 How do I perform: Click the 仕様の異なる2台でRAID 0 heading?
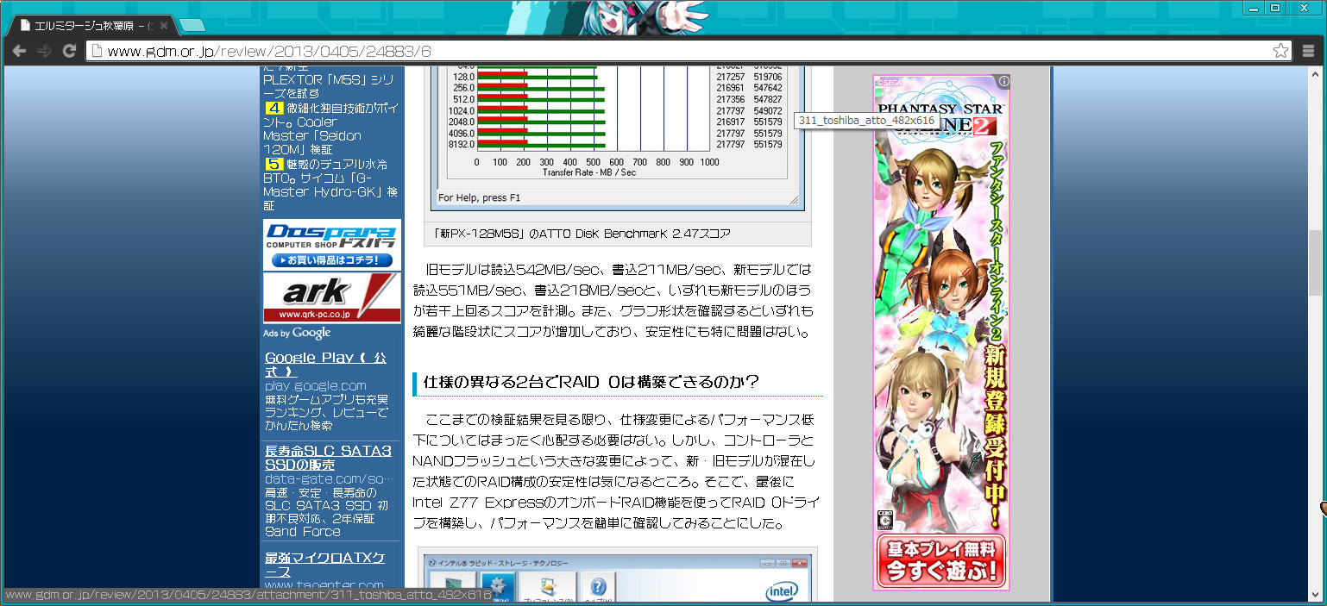tap(591, 382)
